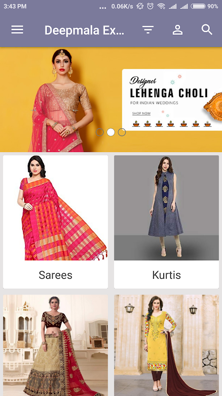Tap the search magnifier icon
Image resolution: width=222 pixels, height=396 pixels.
click(207, 30)
